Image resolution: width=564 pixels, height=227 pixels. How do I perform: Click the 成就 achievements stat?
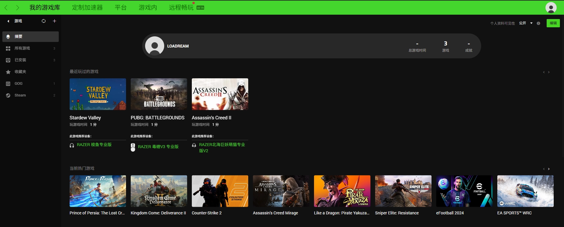(x=469, y=47)
